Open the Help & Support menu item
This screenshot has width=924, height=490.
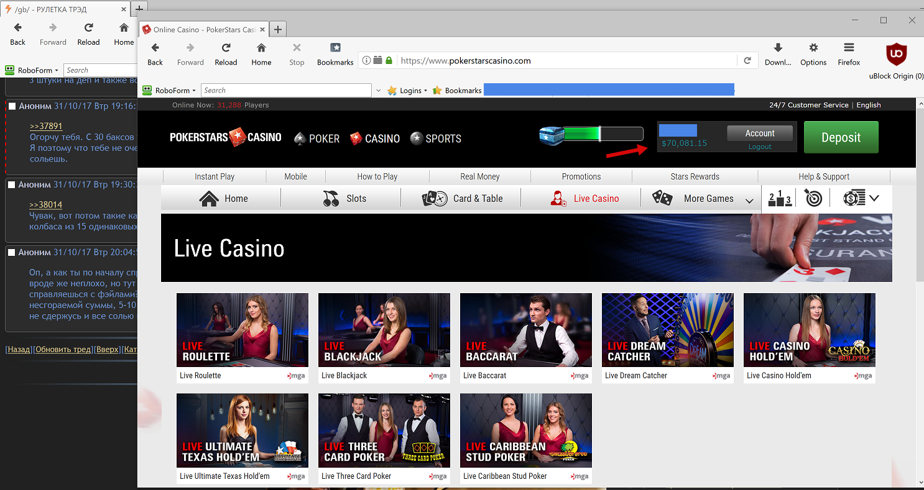click(824, 176)
